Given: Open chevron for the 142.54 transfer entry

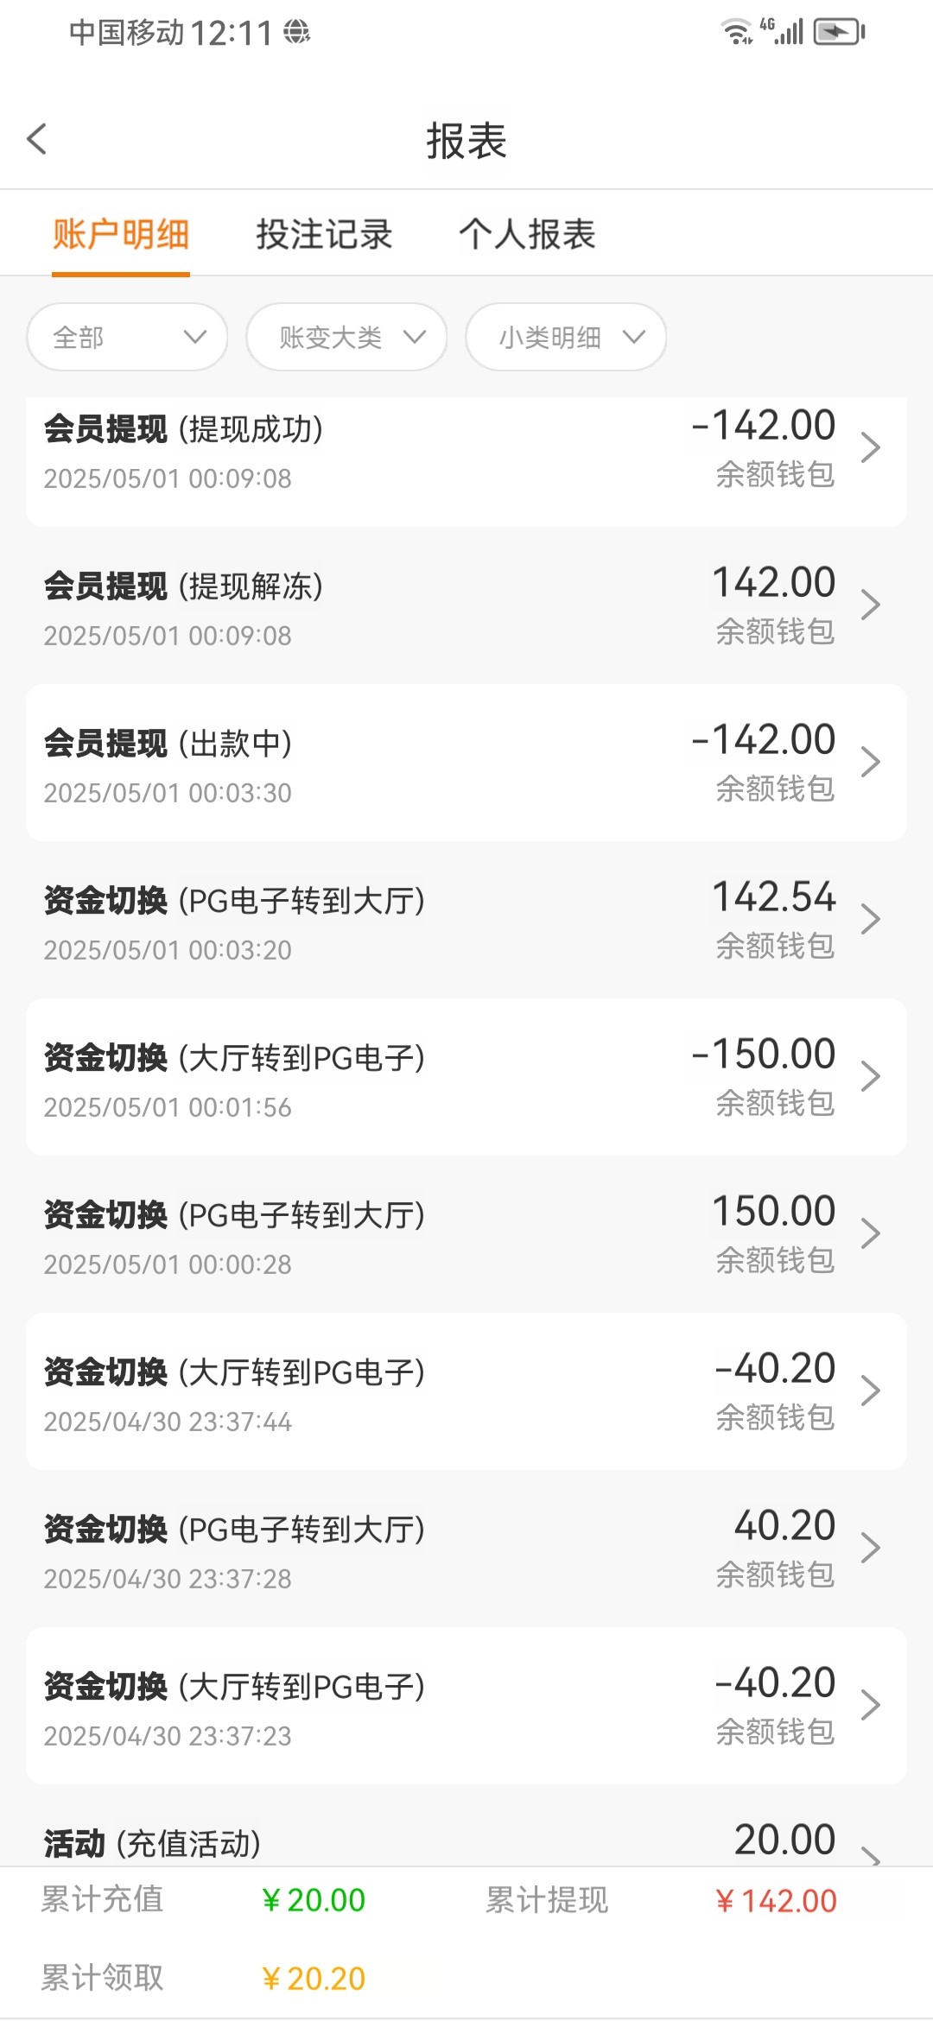Looking at the screenshot, I should pyautogui.click(x=870, y=919).
